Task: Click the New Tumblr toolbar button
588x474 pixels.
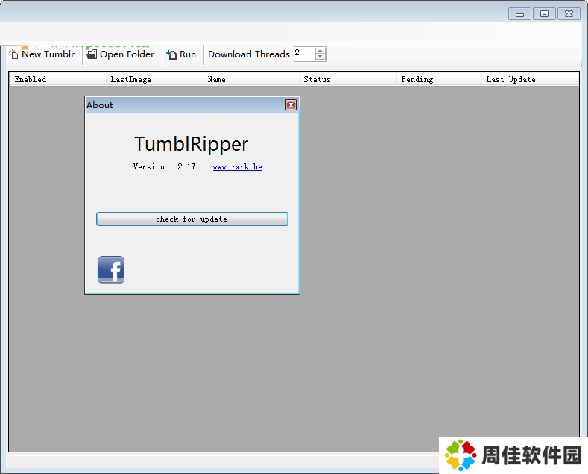Action: click(x=42, y=54)
